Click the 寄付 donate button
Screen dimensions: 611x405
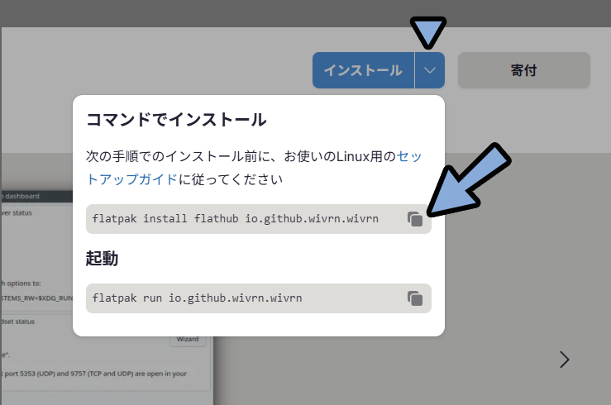pos(523,70)
